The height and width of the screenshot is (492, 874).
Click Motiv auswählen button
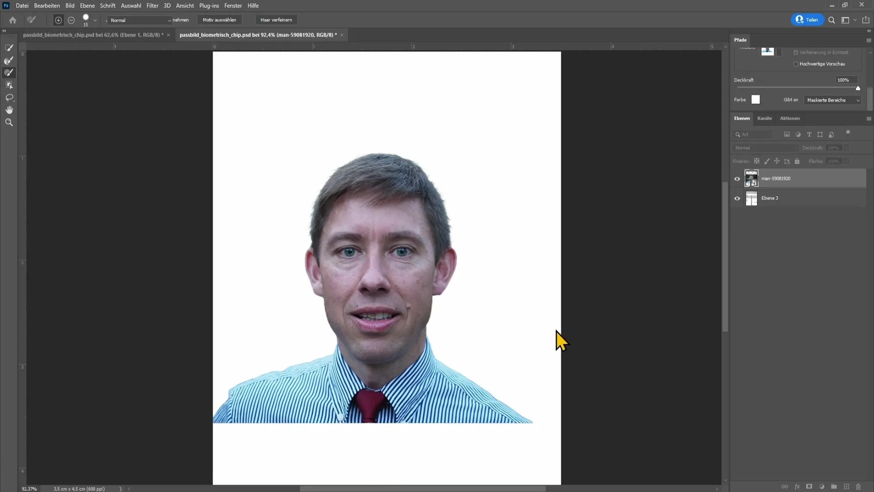click(219, 20)
